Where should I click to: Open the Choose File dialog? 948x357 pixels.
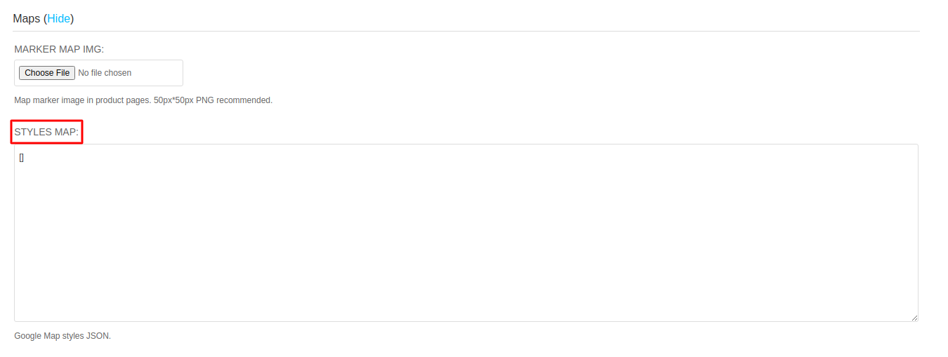pos(47,73)
